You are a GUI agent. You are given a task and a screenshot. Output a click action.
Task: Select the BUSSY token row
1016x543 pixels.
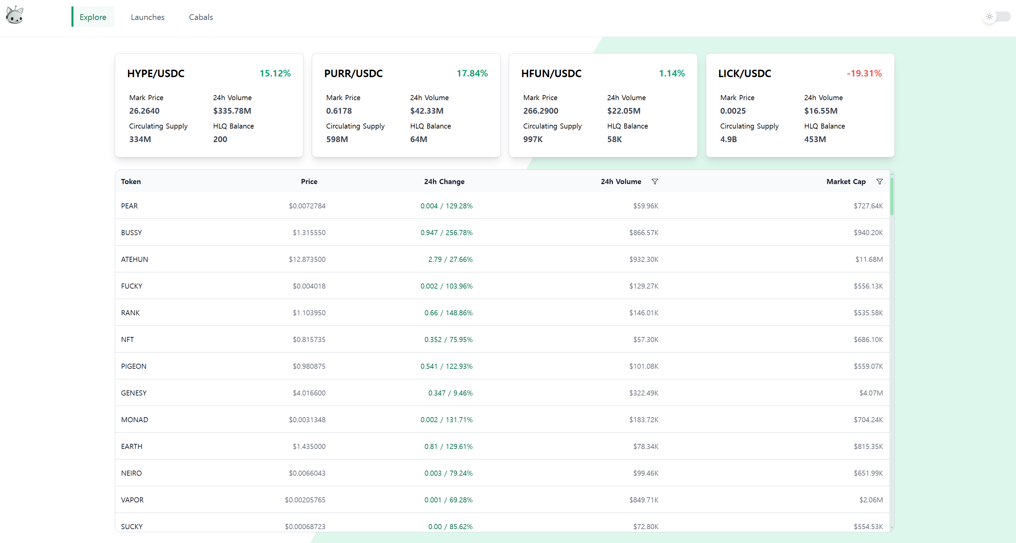pyautogui.click(x=502, y=233)
